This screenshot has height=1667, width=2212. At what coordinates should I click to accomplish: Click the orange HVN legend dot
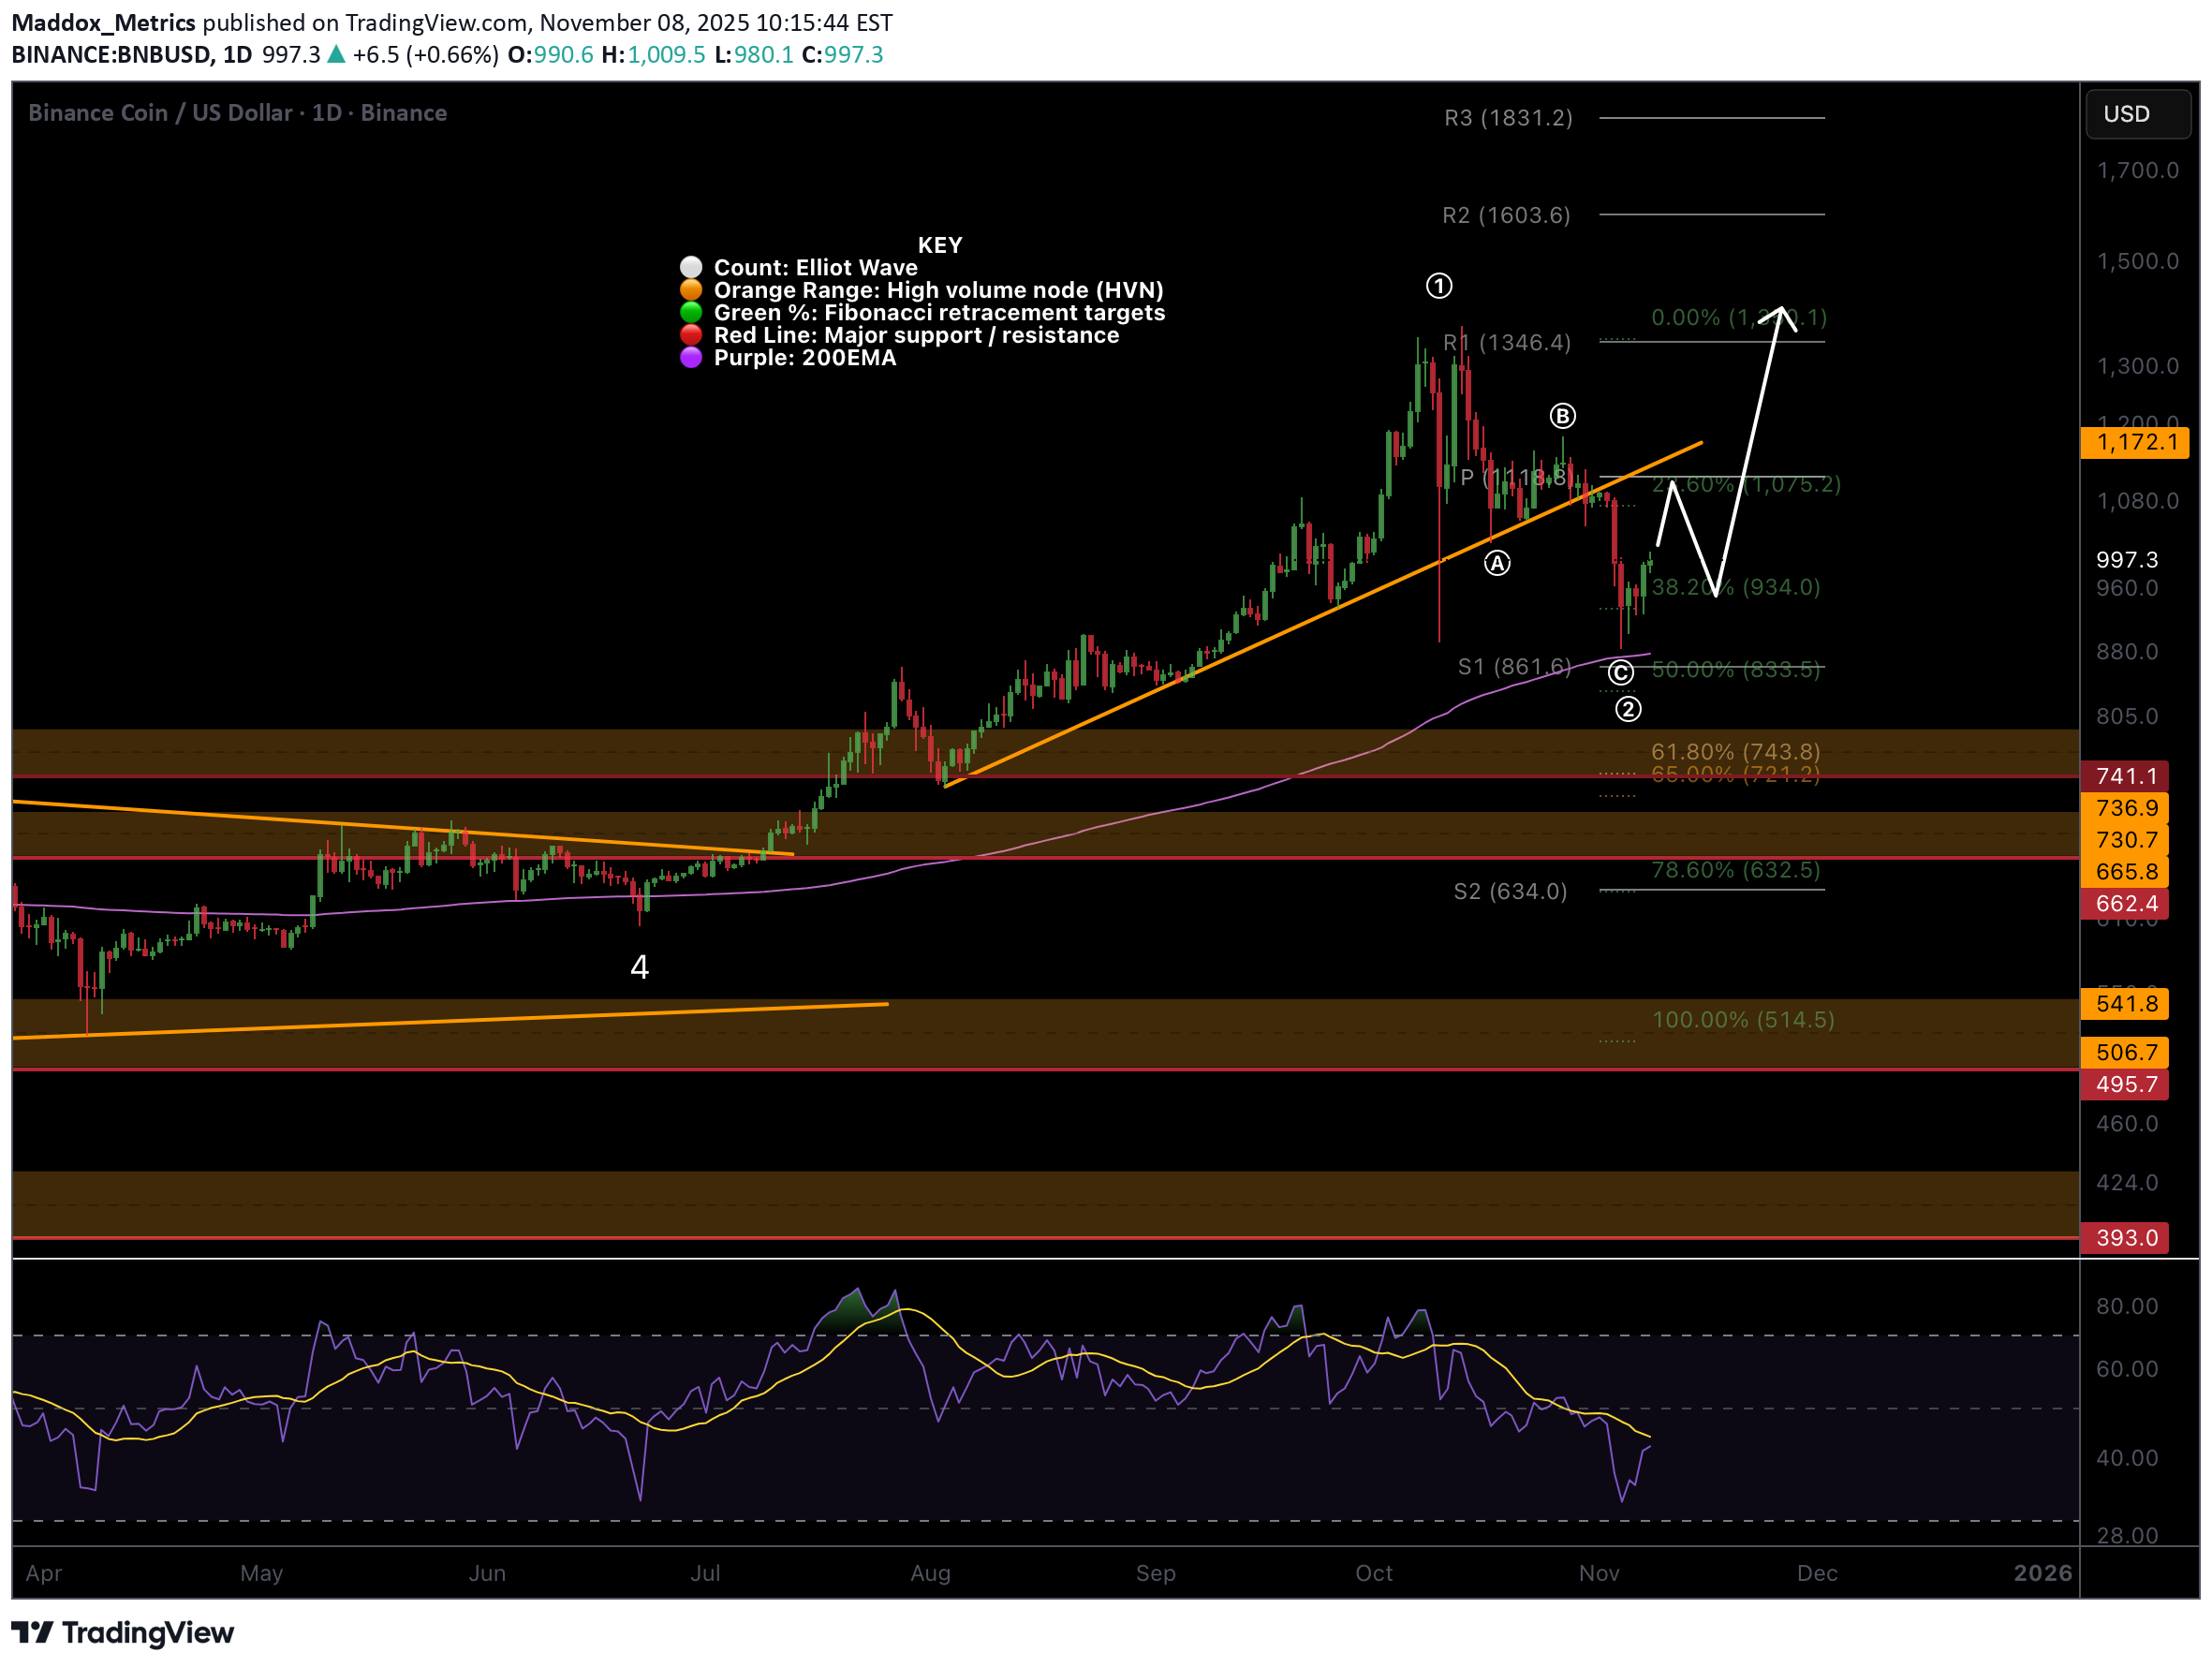tap(690, 290)
